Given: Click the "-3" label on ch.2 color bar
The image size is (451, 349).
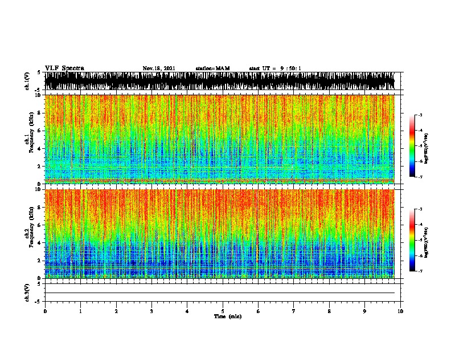Looking at the screenshot, I should 420,209.
